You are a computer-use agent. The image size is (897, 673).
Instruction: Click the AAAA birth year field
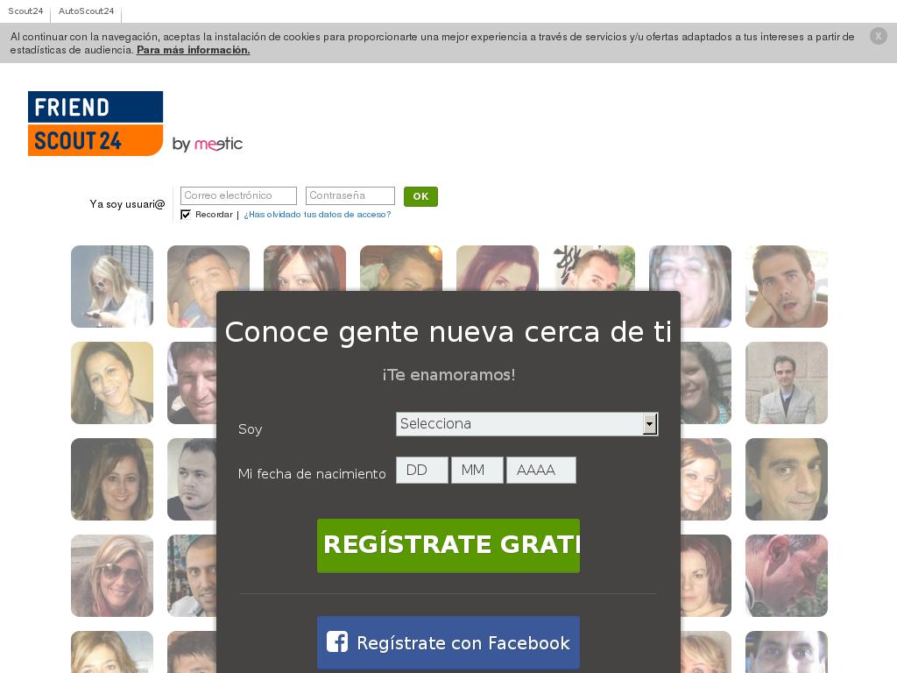tap(541, 470)
